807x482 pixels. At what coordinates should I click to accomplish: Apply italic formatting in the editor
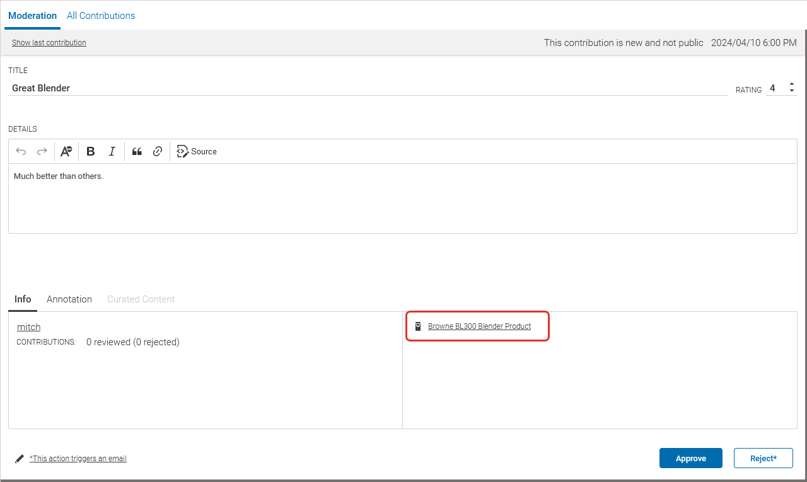[x=112, y=151]
